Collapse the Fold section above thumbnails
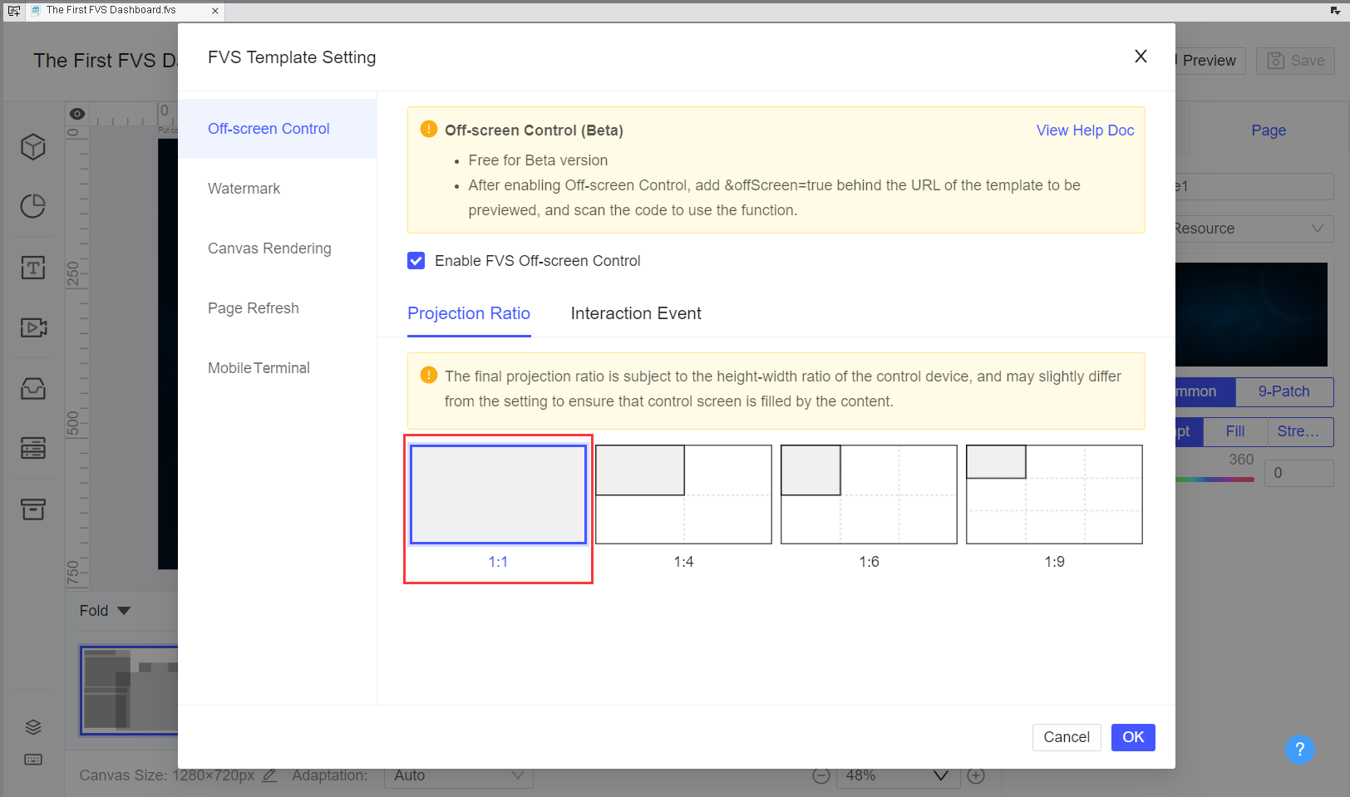The width and height of the screenshot is (1350, 797). point(104,610)
